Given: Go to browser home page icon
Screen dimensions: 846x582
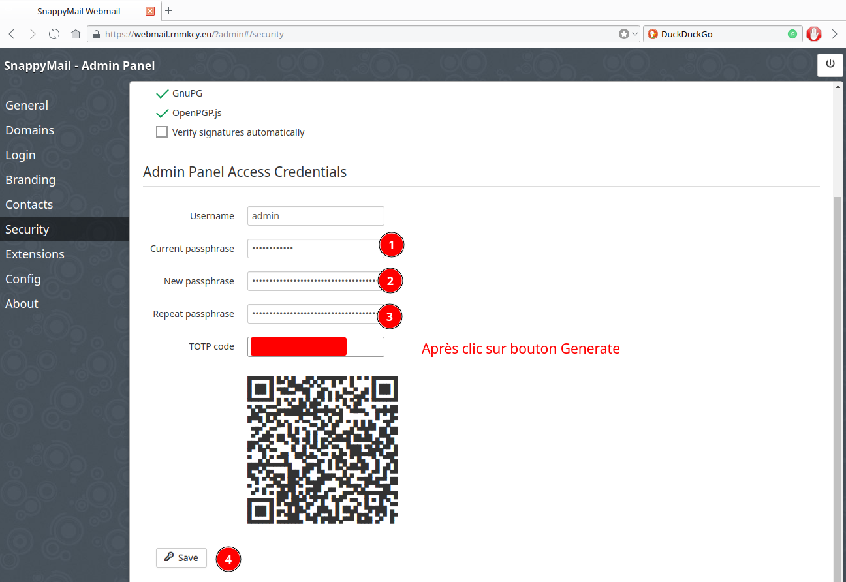Looking at the screenshot, I should (76, 34).
